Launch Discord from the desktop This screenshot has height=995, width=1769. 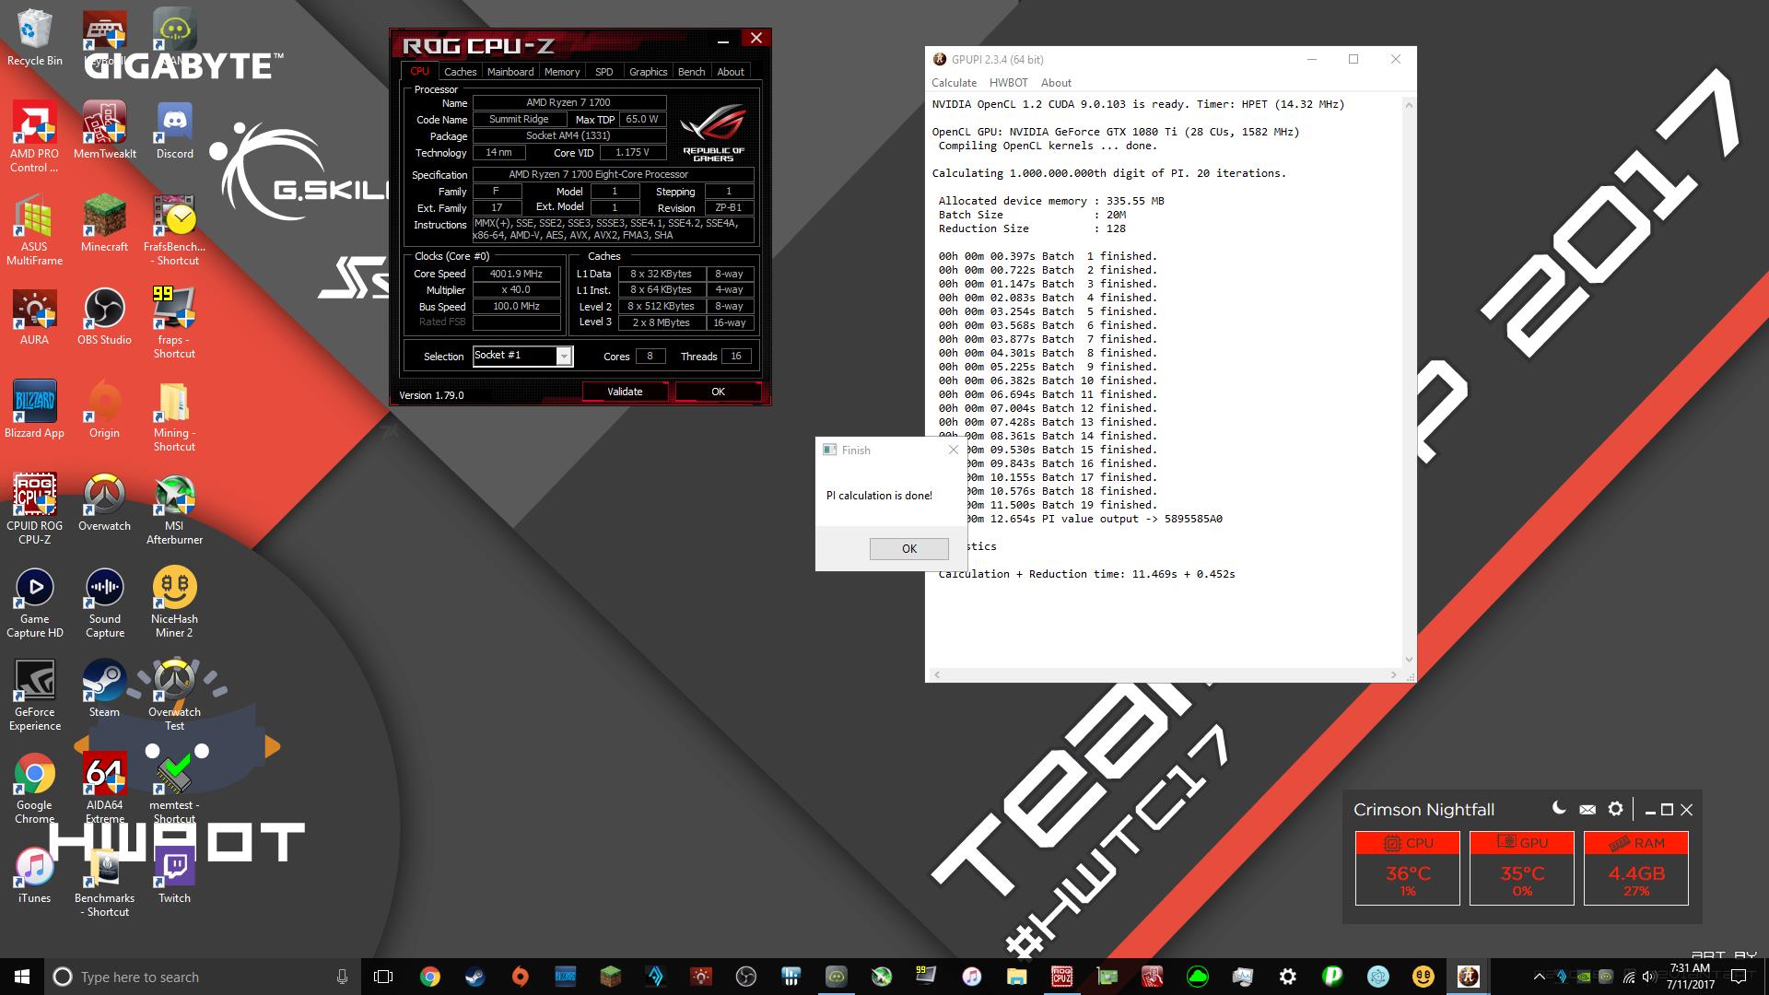coord(174,130)
